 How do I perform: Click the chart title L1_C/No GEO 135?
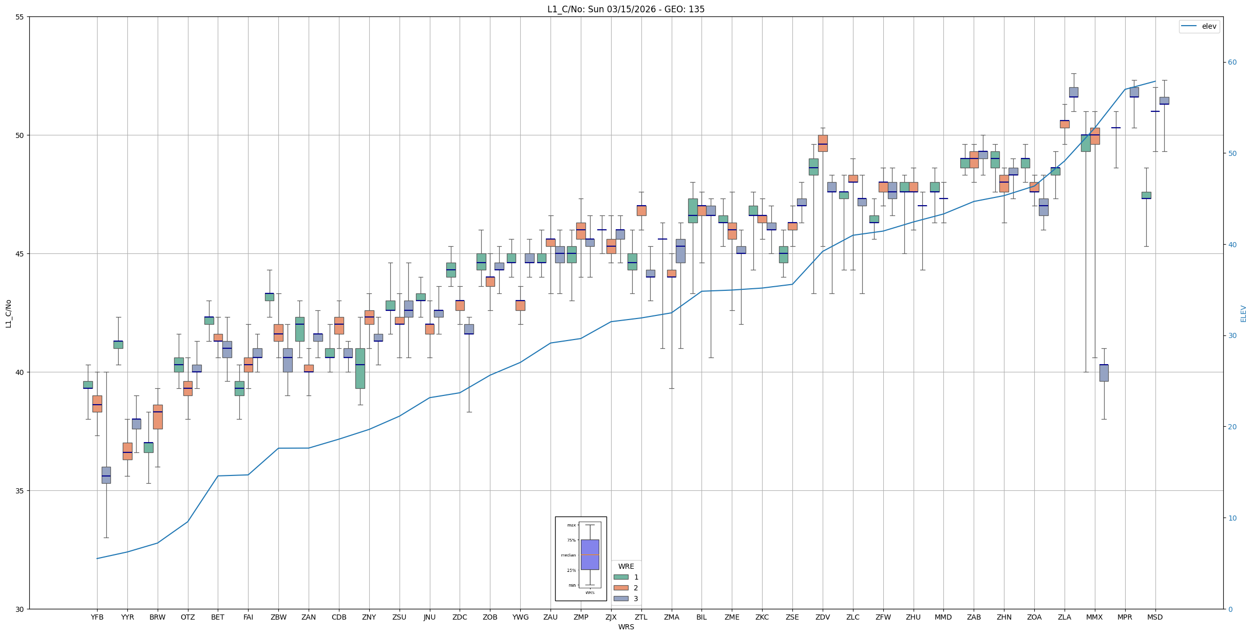click(625, 9)
